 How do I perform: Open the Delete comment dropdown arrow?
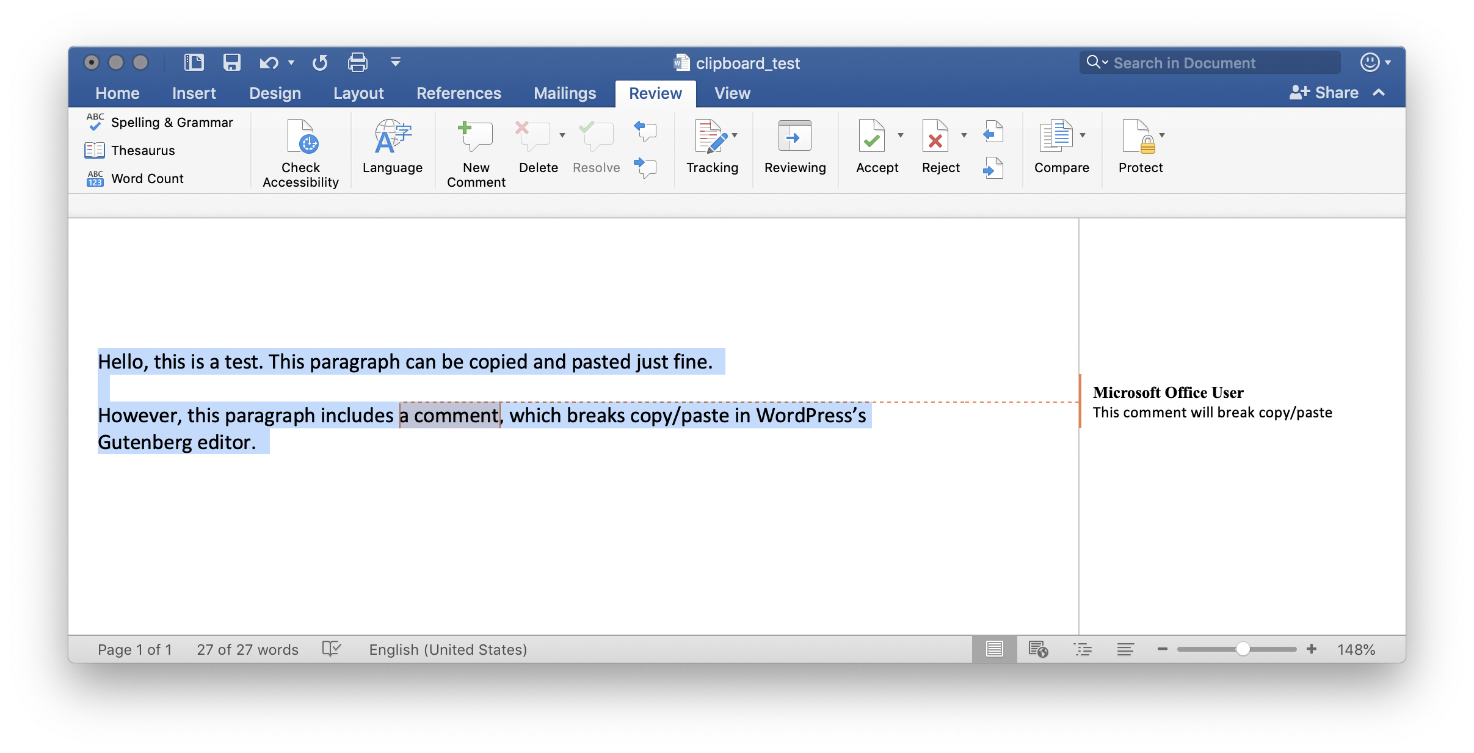(562, 135)
